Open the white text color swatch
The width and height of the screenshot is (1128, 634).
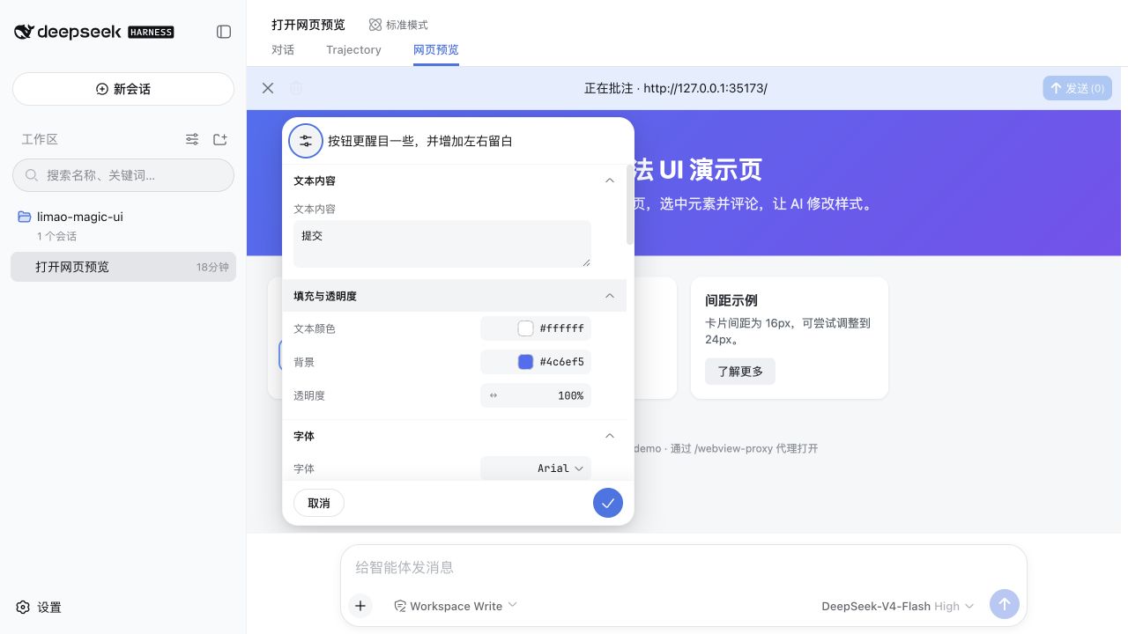[525, 328]
